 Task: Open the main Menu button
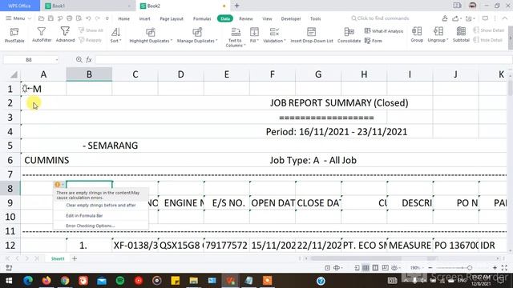(18, 18)
